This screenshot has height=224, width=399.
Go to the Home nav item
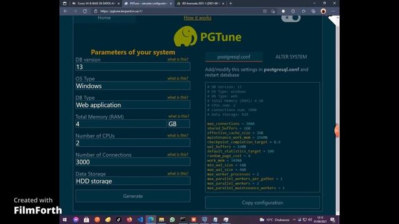(x=104, y=18)
